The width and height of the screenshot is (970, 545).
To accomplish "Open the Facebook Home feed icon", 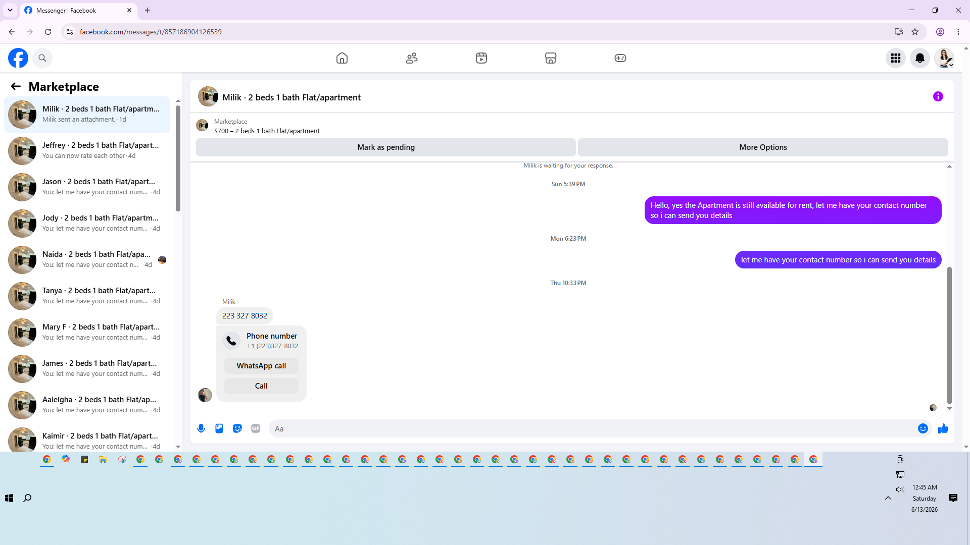I will pos(342,58).
